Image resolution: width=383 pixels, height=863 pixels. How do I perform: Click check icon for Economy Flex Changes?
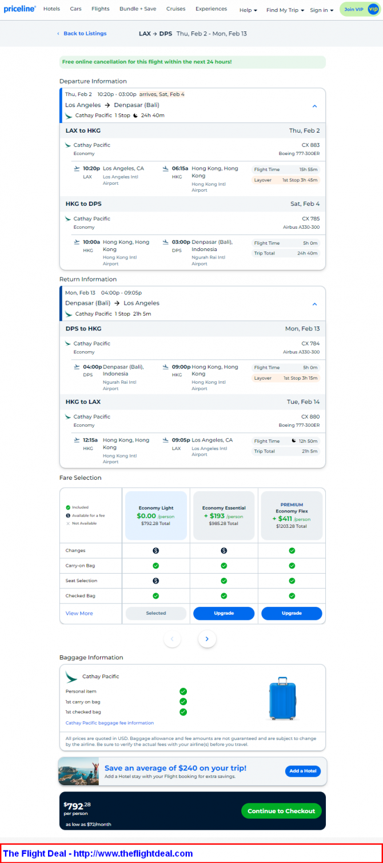point(292,551)
